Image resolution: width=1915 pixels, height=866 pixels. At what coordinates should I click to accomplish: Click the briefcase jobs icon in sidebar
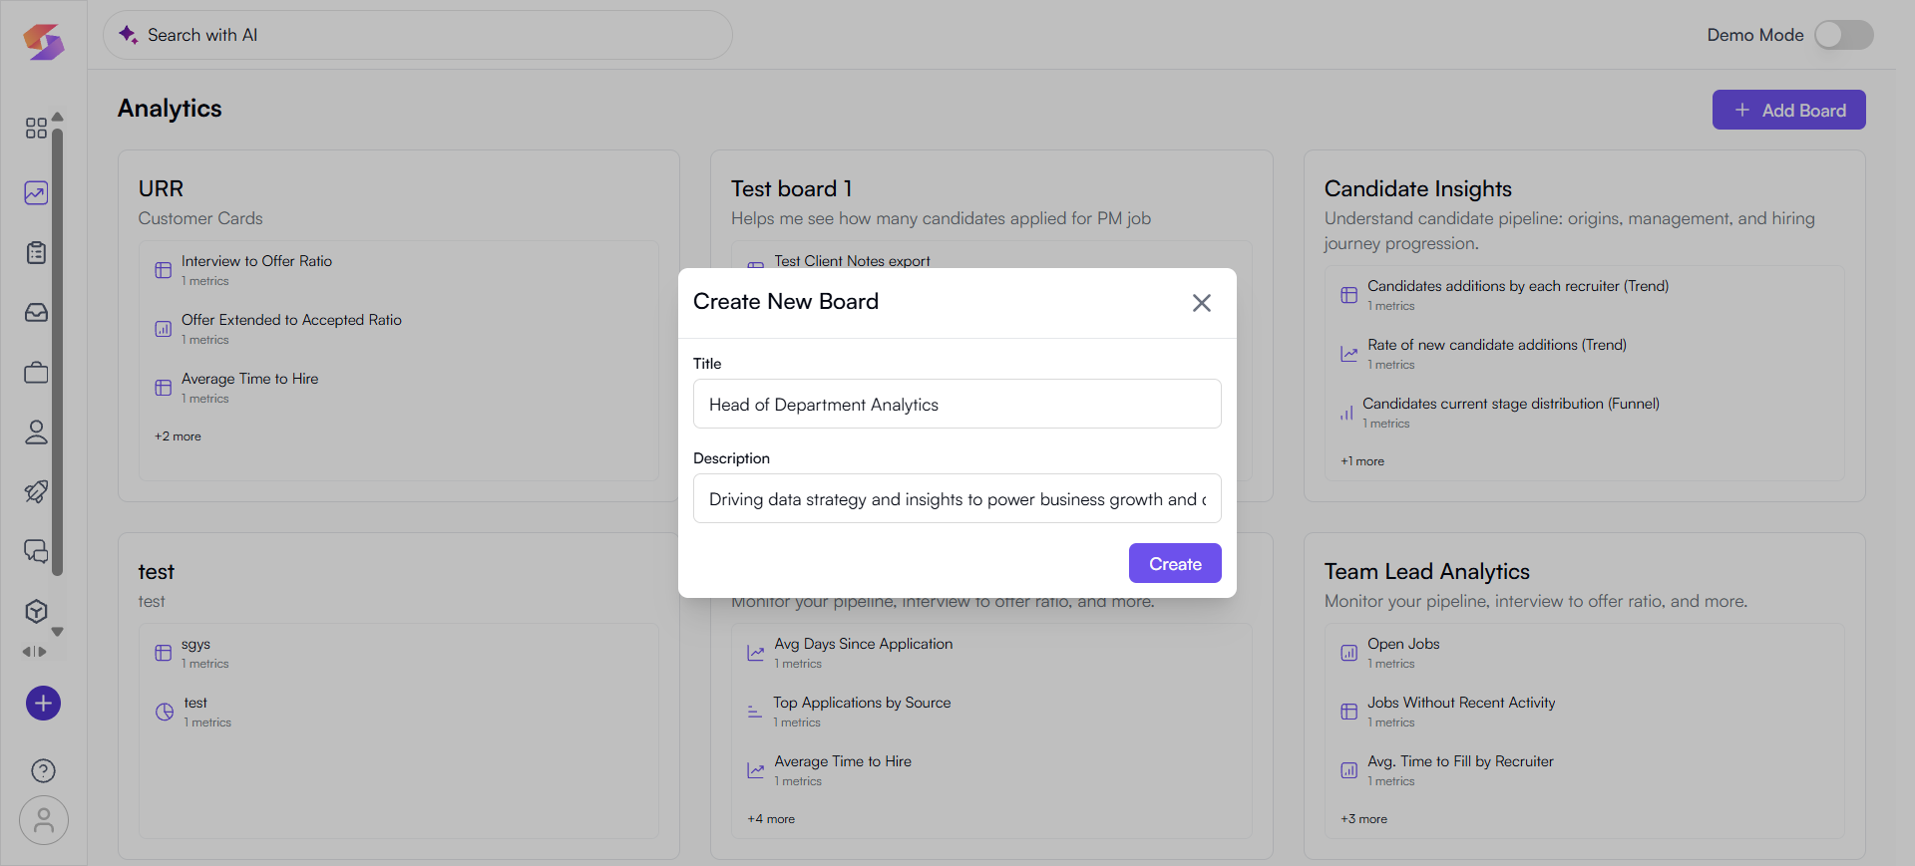point(36,373)
